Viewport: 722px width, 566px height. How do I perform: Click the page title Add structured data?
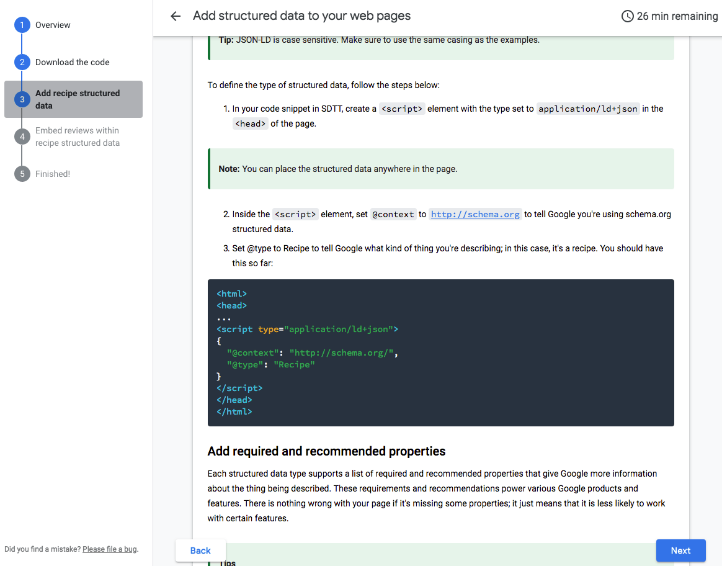coord(301,16)
